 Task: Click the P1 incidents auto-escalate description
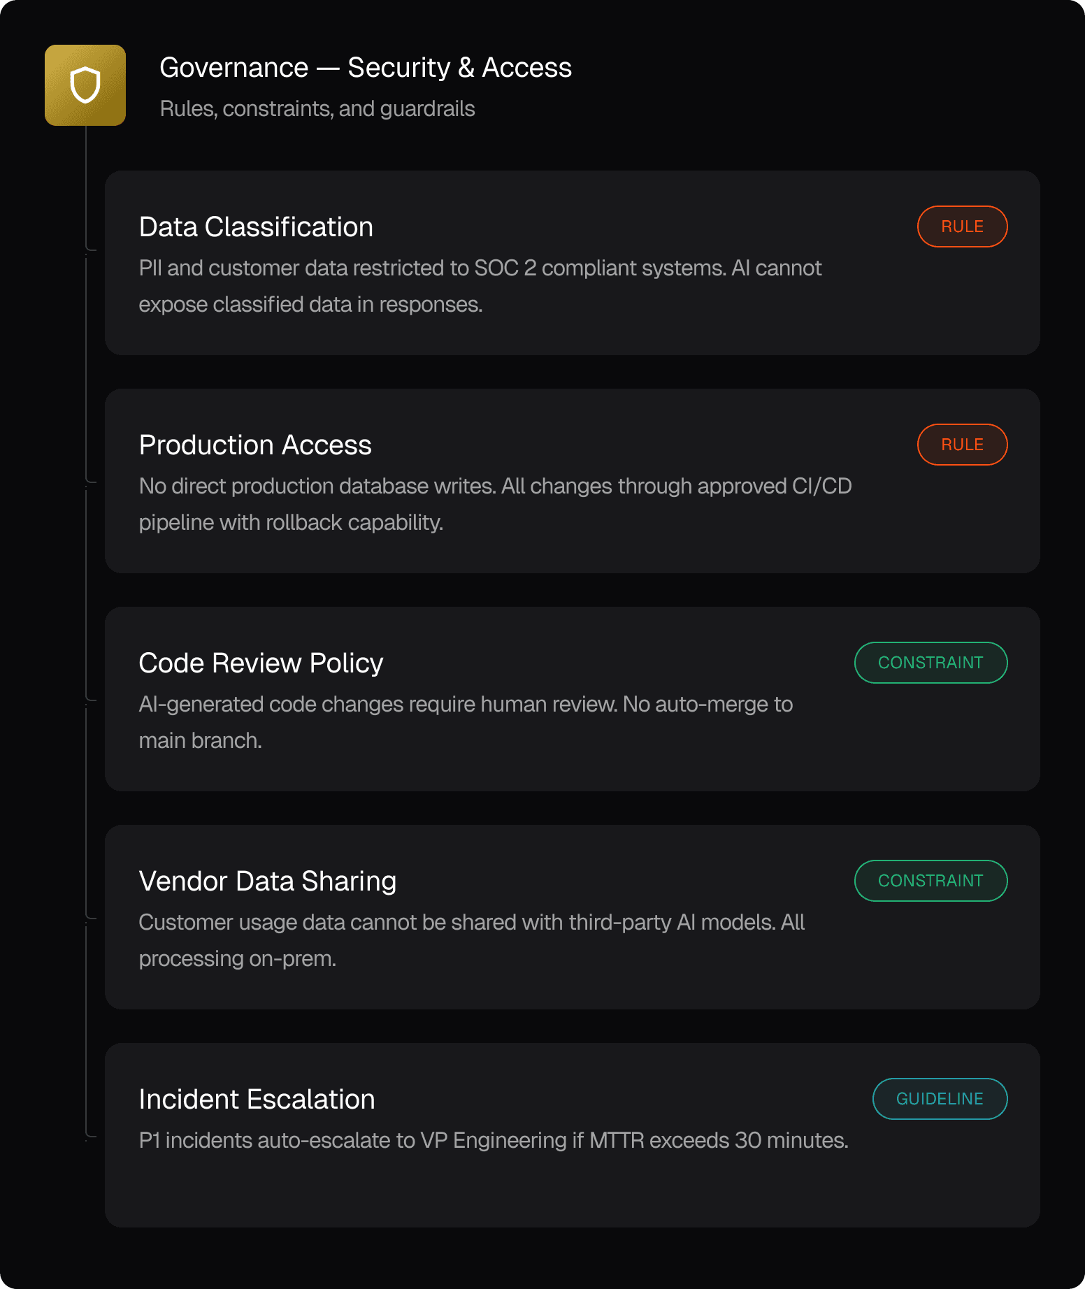pyautogui.click(x=494, y=1140)
